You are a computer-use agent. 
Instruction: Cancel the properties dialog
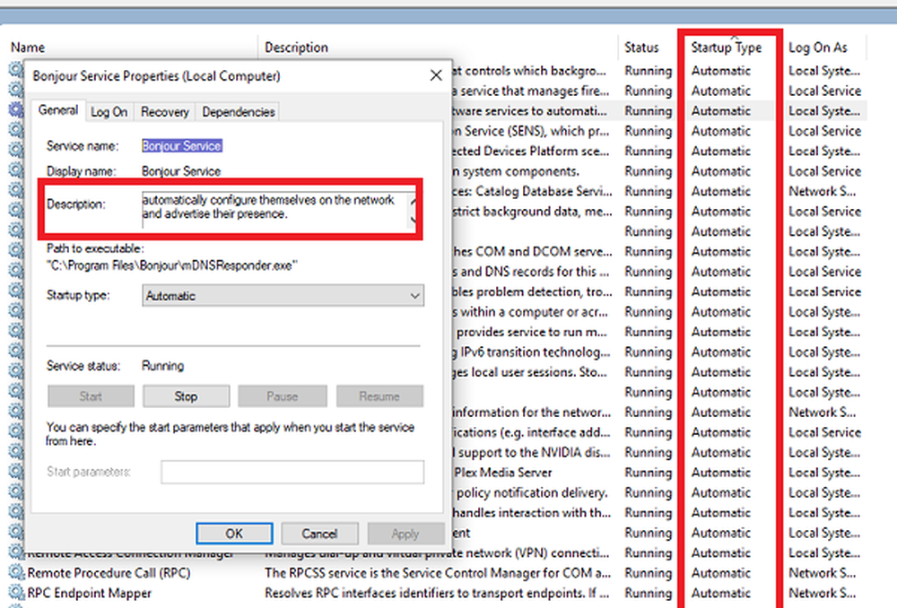(319, 534)
